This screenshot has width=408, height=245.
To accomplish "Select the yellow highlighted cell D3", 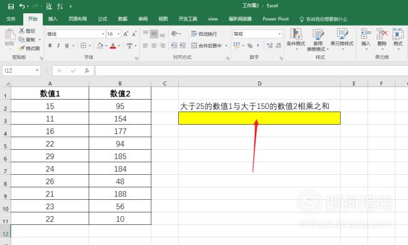I will click(259, 118).
